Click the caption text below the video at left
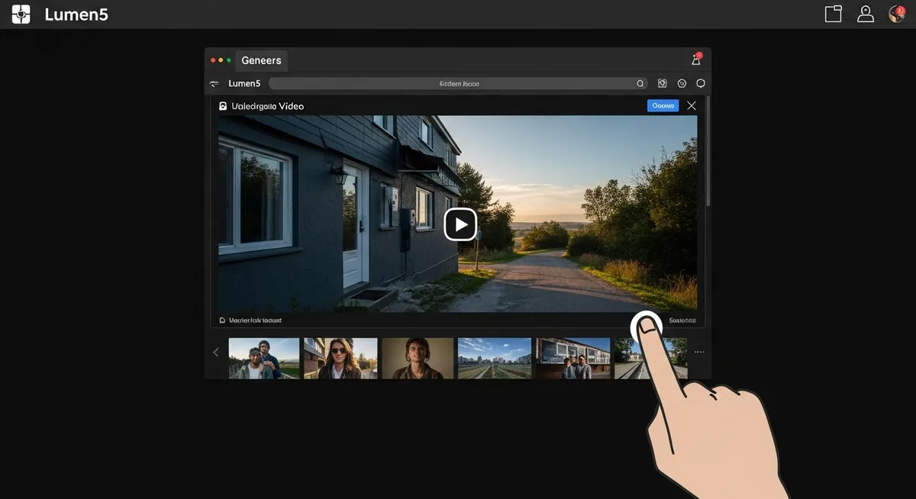The image size is (916, 499). [255, 321]
